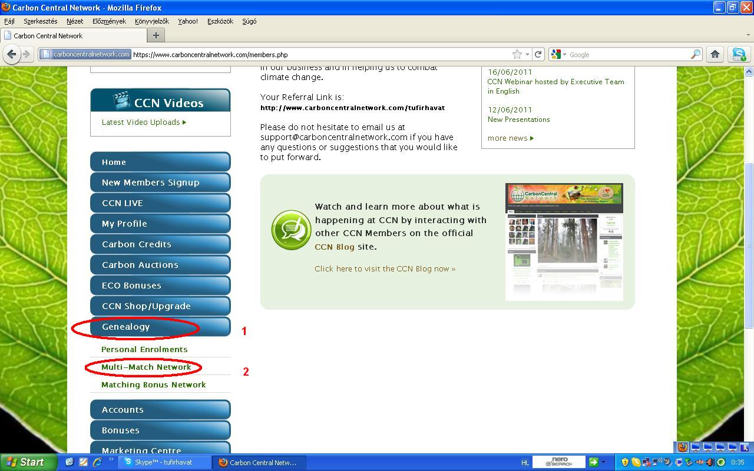754x471 pixels.
Task: Click the second quick launch notepad icon
Action: [83, 462]
